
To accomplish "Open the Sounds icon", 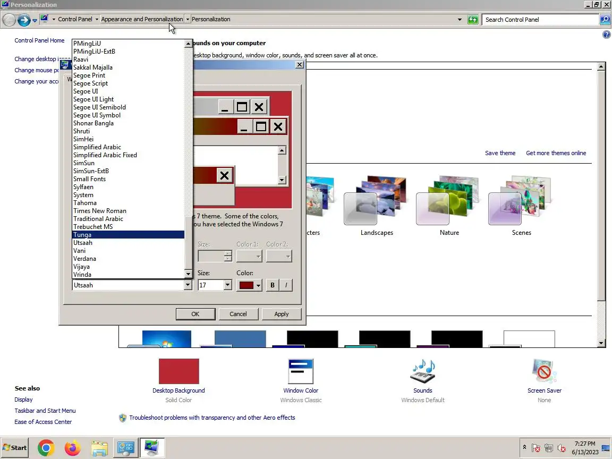I will pos(423,371).
